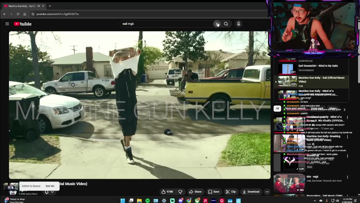Open Windows Start menu
The width and height of the screenshot is (360, 203).
tap(123, 201)
